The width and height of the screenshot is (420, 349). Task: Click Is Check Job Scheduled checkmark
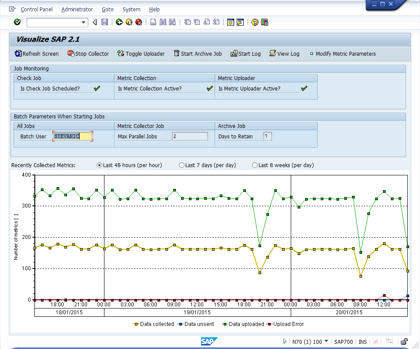point(97,88)
